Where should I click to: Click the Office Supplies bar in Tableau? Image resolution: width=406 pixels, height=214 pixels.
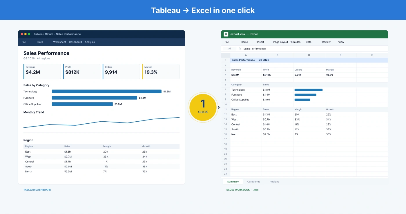[x=82, y=104]
